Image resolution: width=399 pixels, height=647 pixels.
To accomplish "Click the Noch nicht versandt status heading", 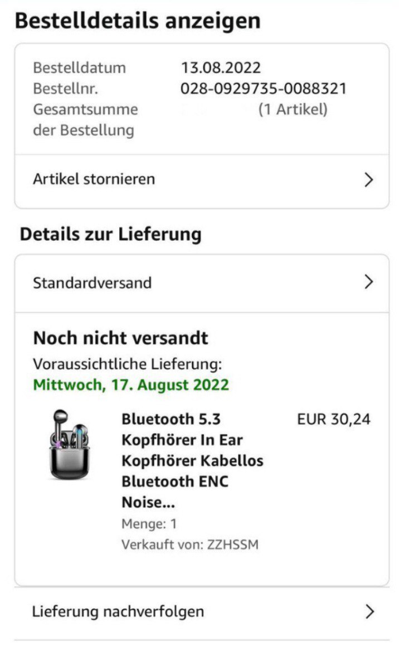I will 120,338.
